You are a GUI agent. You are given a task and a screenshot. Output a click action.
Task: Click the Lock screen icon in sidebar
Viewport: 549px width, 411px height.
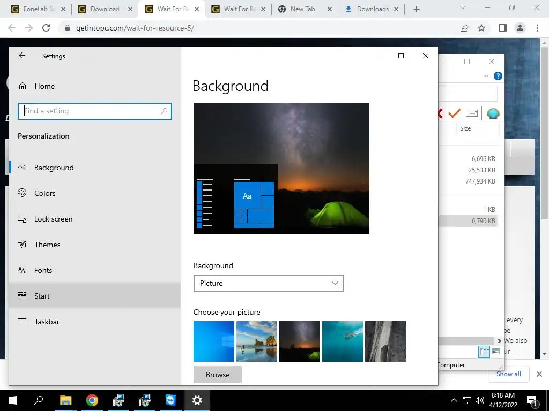pos(22,219)
